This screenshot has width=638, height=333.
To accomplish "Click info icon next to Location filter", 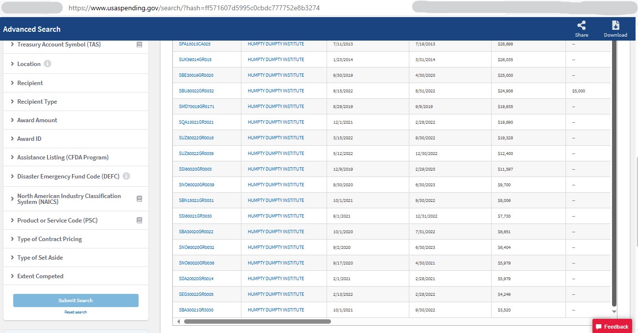I will 47,64.
